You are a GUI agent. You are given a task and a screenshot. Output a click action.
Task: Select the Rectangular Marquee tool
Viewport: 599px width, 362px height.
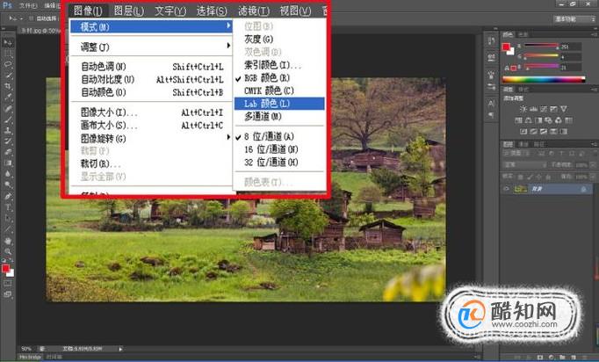[x=8, y=54]
